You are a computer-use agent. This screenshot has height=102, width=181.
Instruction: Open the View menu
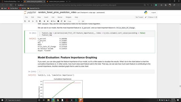[39, 17]
